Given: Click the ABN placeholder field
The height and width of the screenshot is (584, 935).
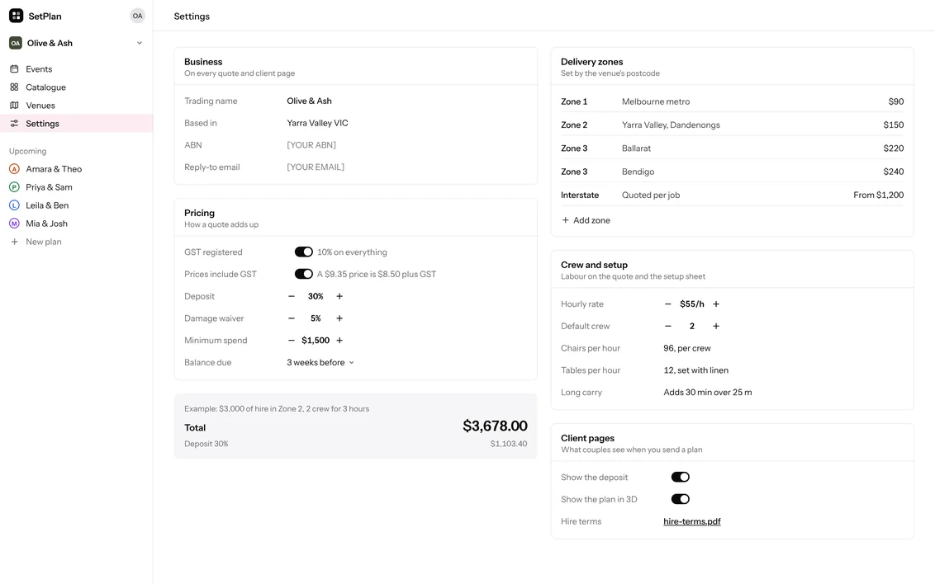Looking at the screenshot, I should click(311, 144).
